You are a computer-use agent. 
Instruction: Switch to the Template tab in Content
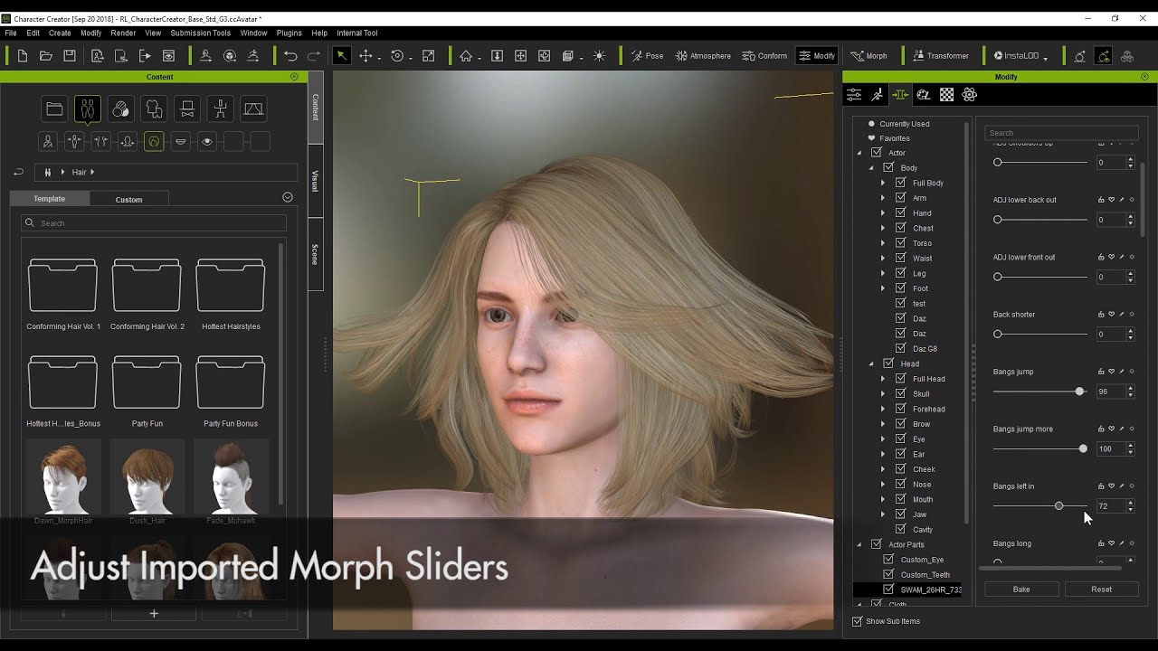pyautogui.click(x=50, y=199)
